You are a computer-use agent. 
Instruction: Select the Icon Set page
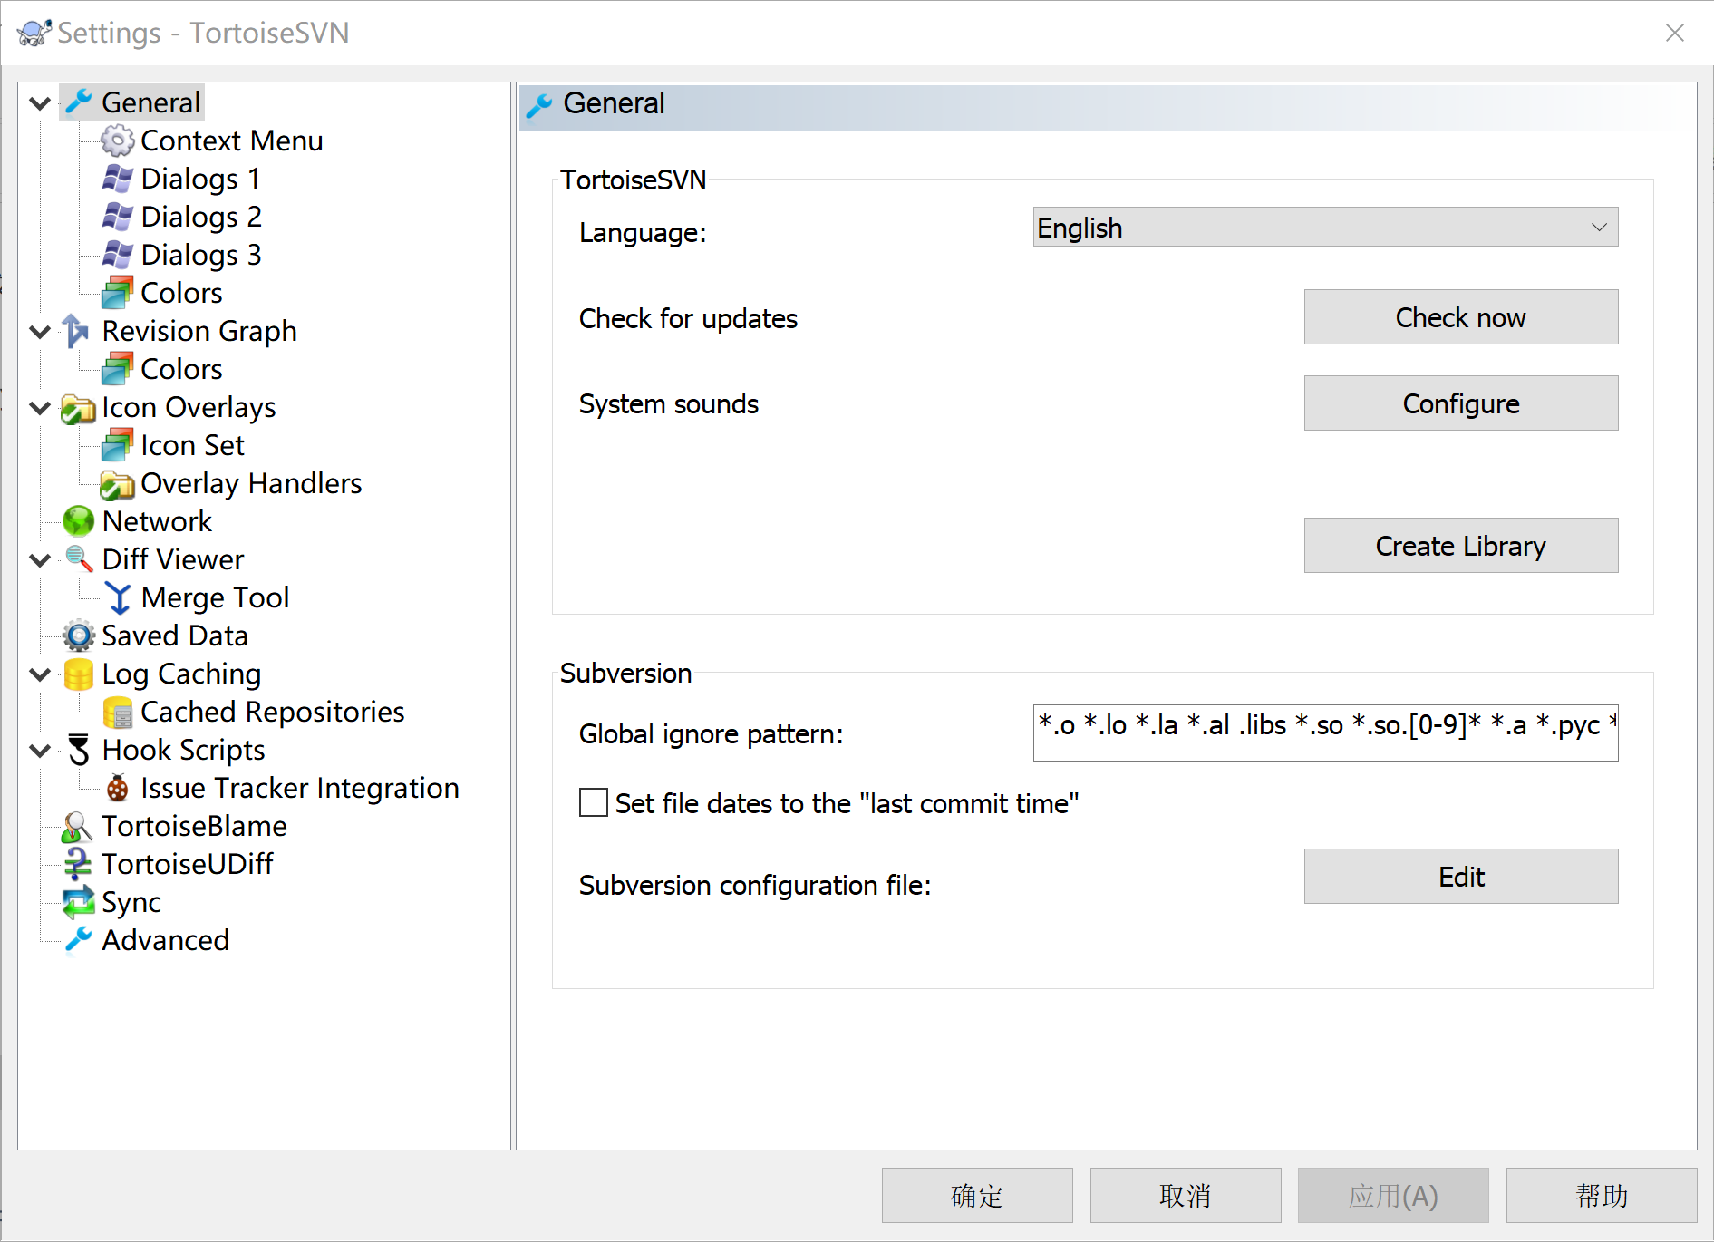coord(192,445)
